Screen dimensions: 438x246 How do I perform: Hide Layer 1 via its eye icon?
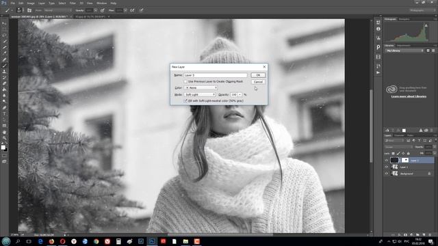click(x=387, y=167)
